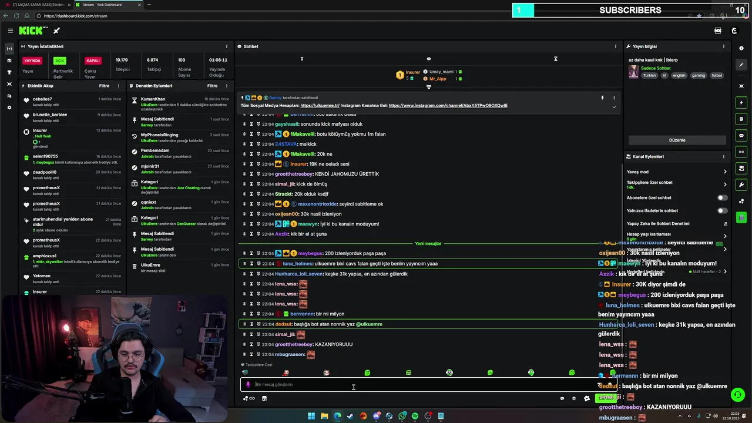
Task: Click the trash icon at chat top bar
Action: pos(302,59)
